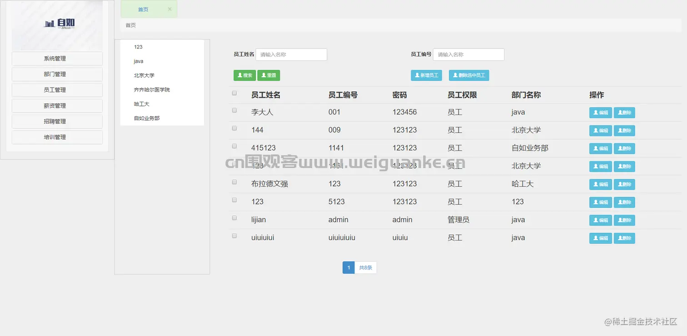Check the row checkbox for employee 5123
Screen dimensions: 687x336
pos(234,200)
